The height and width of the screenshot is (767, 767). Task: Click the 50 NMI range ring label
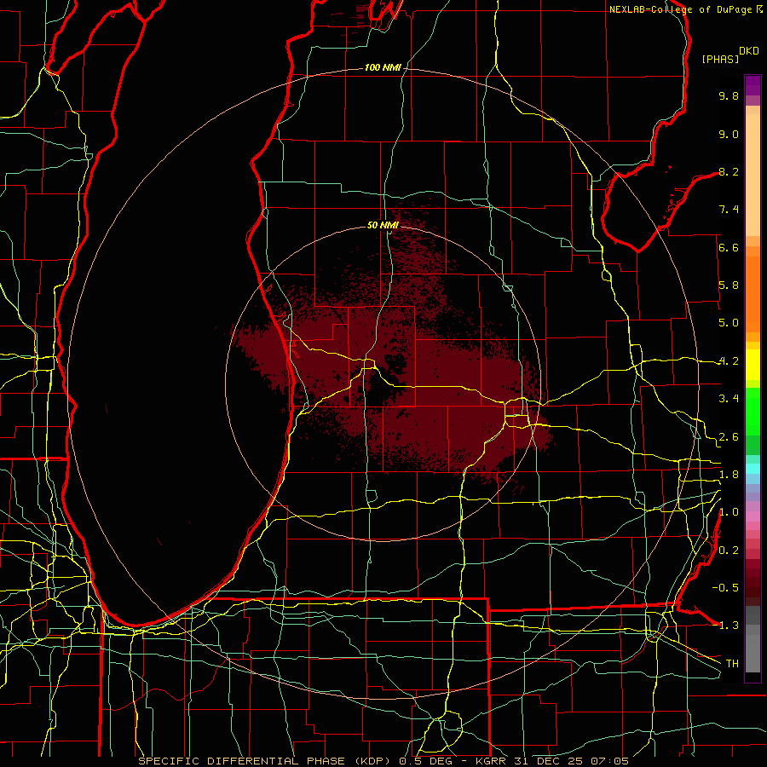click(x=383, y=225)
